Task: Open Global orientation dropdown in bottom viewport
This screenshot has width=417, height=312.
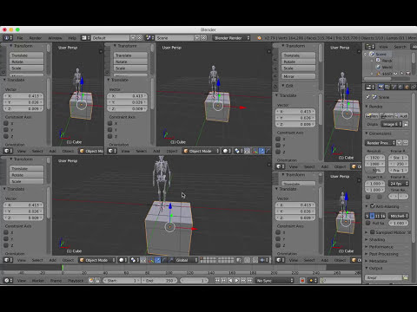Action: [186, 260]
